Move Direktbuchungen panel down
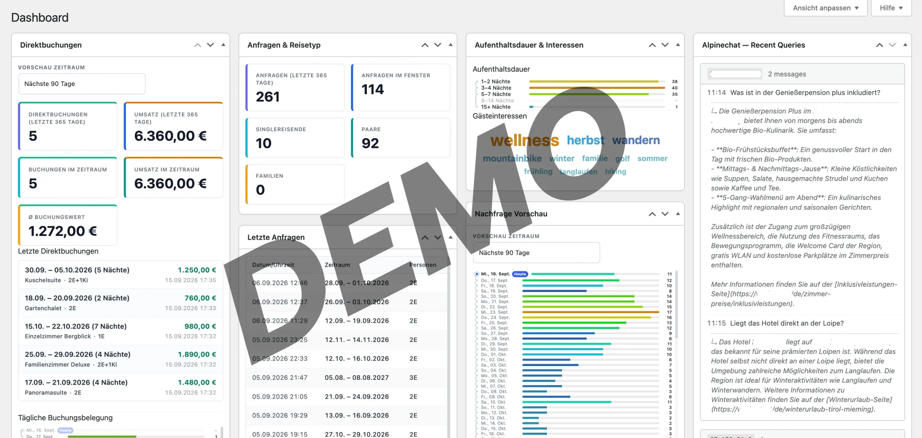The height and width of the screenshot is (438, 922). point(210,45)
